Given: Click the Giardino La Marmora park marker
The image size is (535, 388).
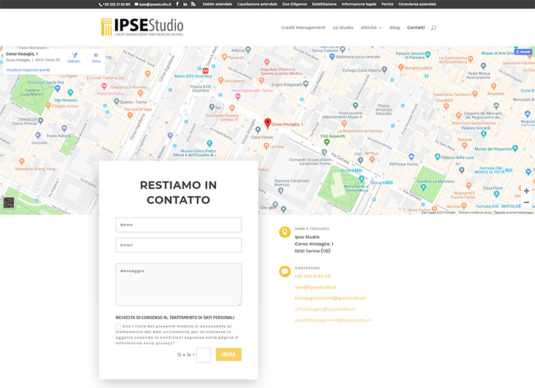Looking at the screenshot, I should 423,187.
